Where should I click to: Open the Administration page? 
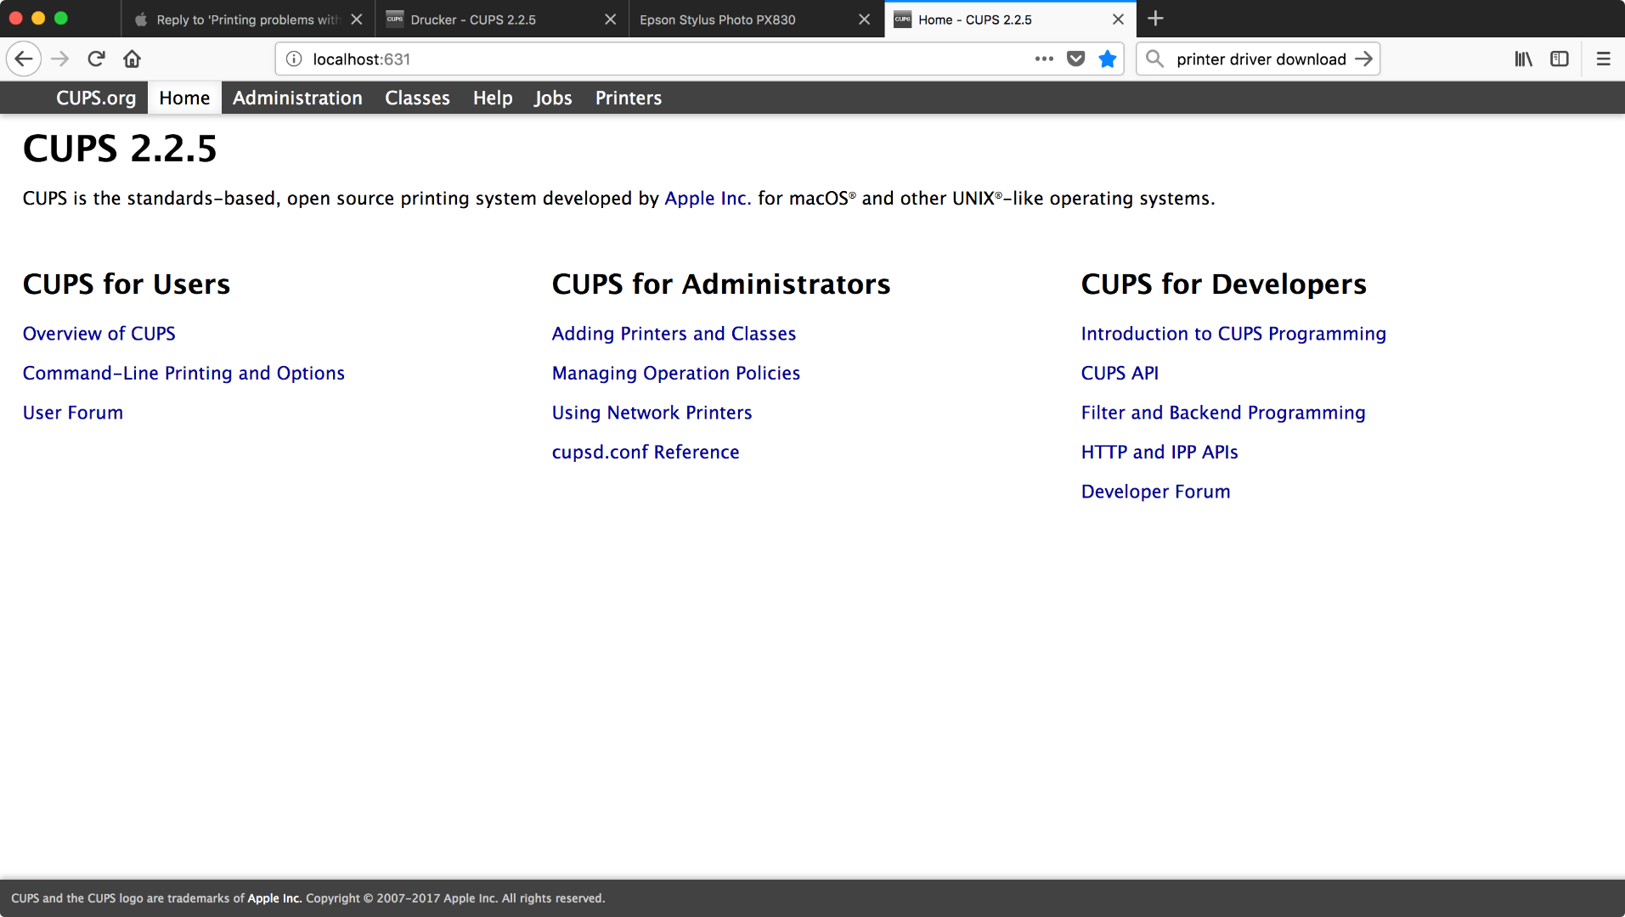tap(297, 98)
